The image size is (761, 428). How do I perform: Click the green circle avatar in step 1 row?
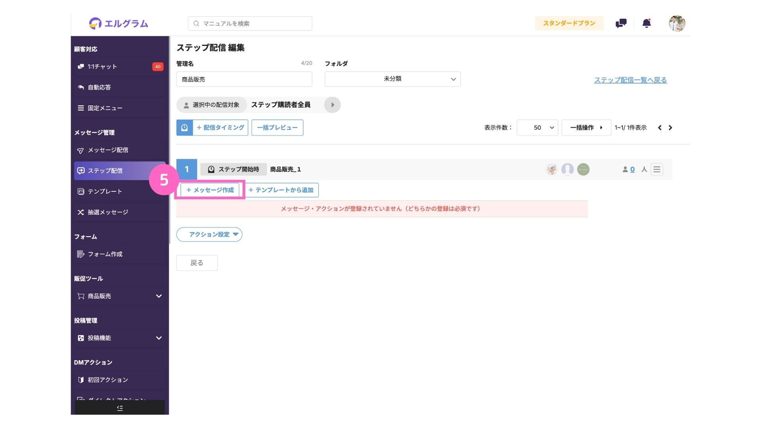coord(583,170)
